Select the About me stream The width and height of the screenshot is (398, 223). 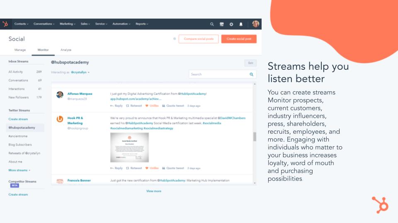15,162
